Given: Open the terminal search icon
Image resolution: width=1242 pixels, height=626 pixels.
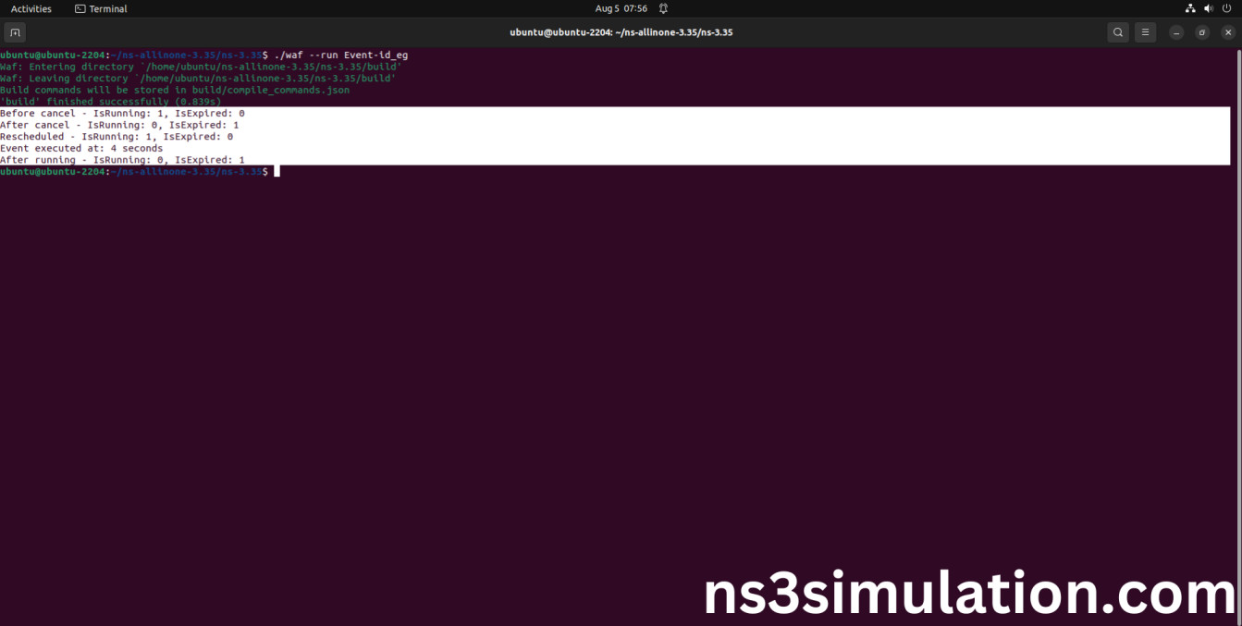Looking at the screenshot, I should [x=1118, y=31].
